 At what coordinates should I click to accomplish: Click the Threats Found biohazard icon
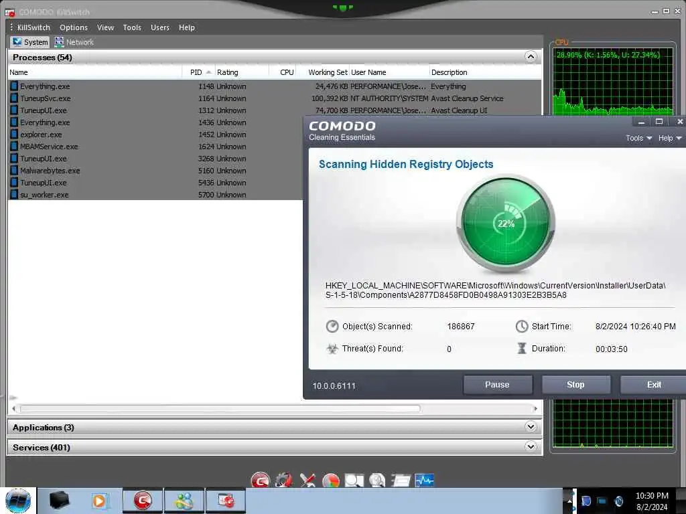[332, 349]
